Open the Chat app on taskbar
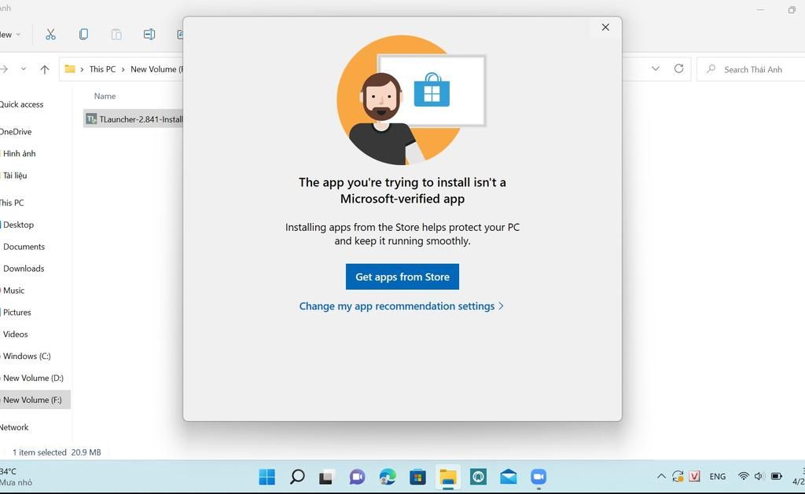The width and height of the screenshot is (805, 494). click(x=357, y=477)
